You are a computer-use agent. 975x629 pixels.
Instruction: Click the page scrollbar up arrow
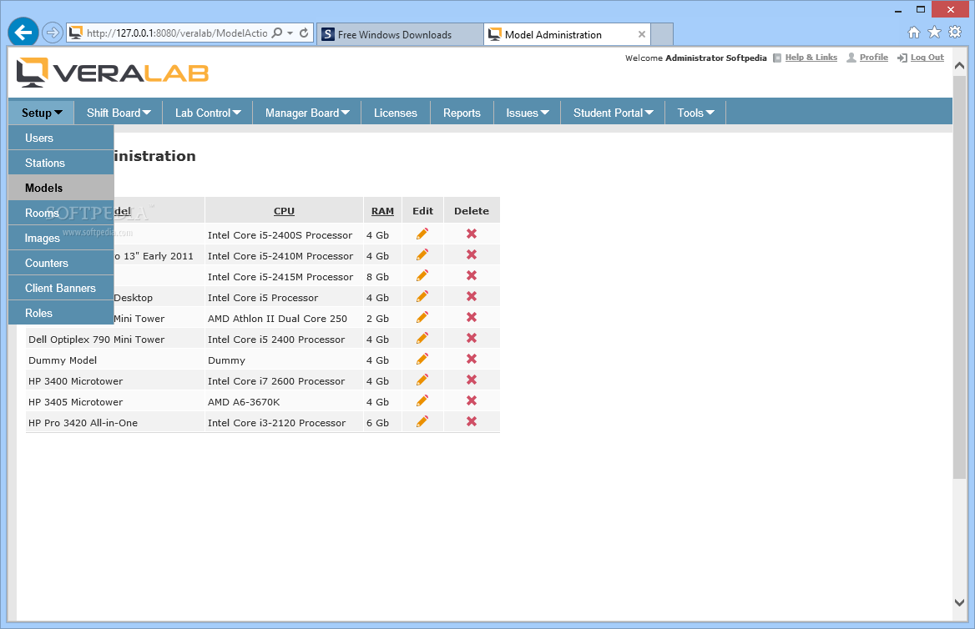tap(959, 65)
